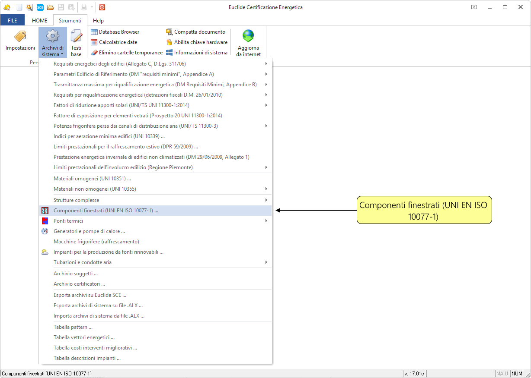This screenshot has width=531, height=378.
Task: Collapse the Archivi di sistema dropdown
Action: click(x=53, y=43)
